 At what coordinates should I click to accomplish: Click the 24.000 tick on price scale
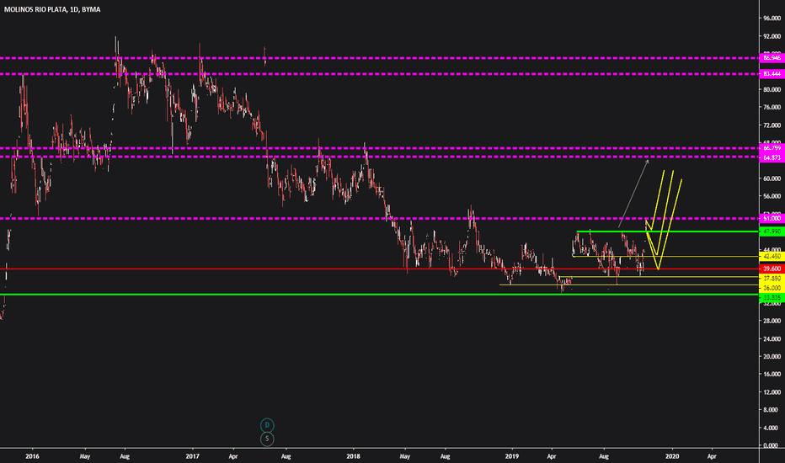tap(772, 339)
